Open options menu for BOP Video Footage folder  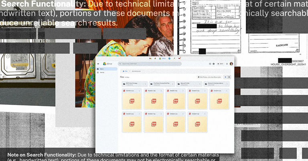[145, 84]
